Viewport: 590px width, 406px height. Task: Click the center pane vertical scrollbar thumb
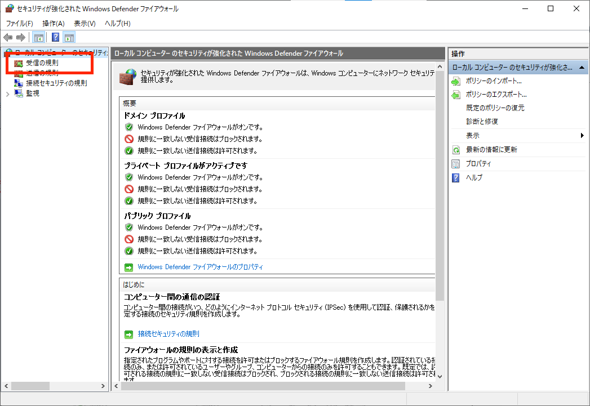coord(440,186)
